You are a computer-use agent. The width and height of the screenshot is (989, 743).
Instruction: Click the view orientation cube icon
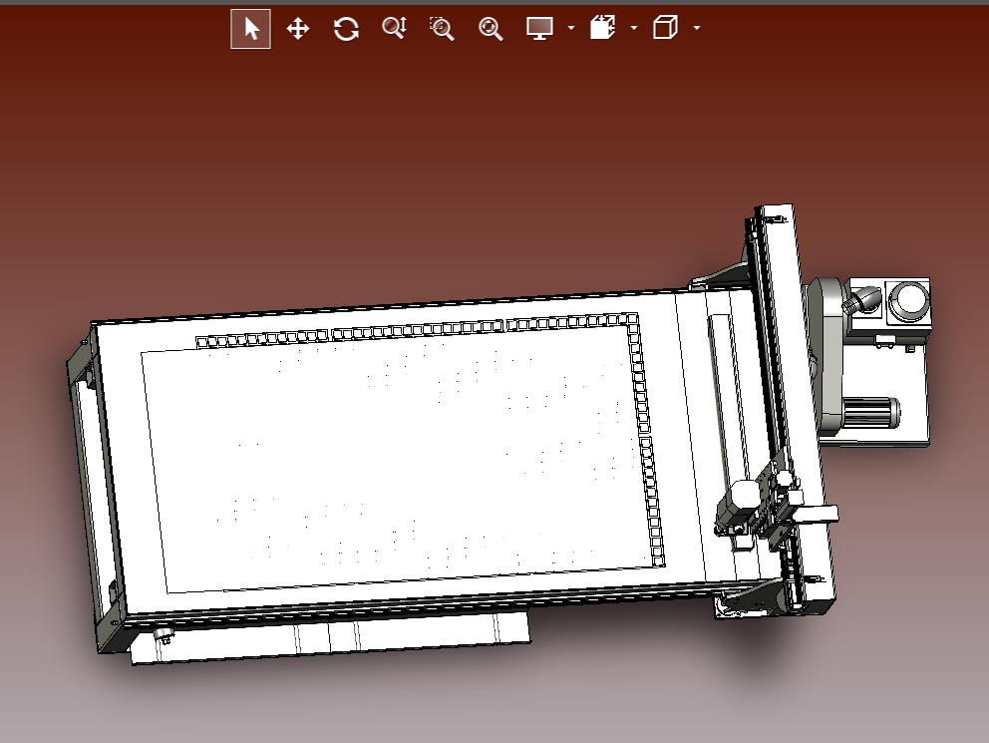(665, 28)
